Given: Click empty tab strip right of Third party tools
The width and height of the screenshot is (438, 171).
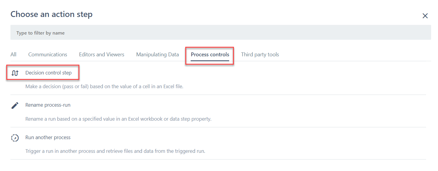Looking at the screenshot, I should (352, 55).
